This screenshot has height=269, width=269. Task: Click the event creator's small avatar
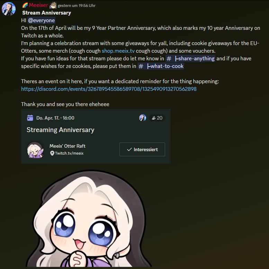coord(143,118)
